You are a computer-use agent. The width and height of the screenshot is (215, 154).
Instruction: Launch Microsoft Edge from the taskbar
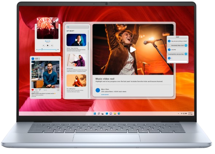(x=119, y=114)
